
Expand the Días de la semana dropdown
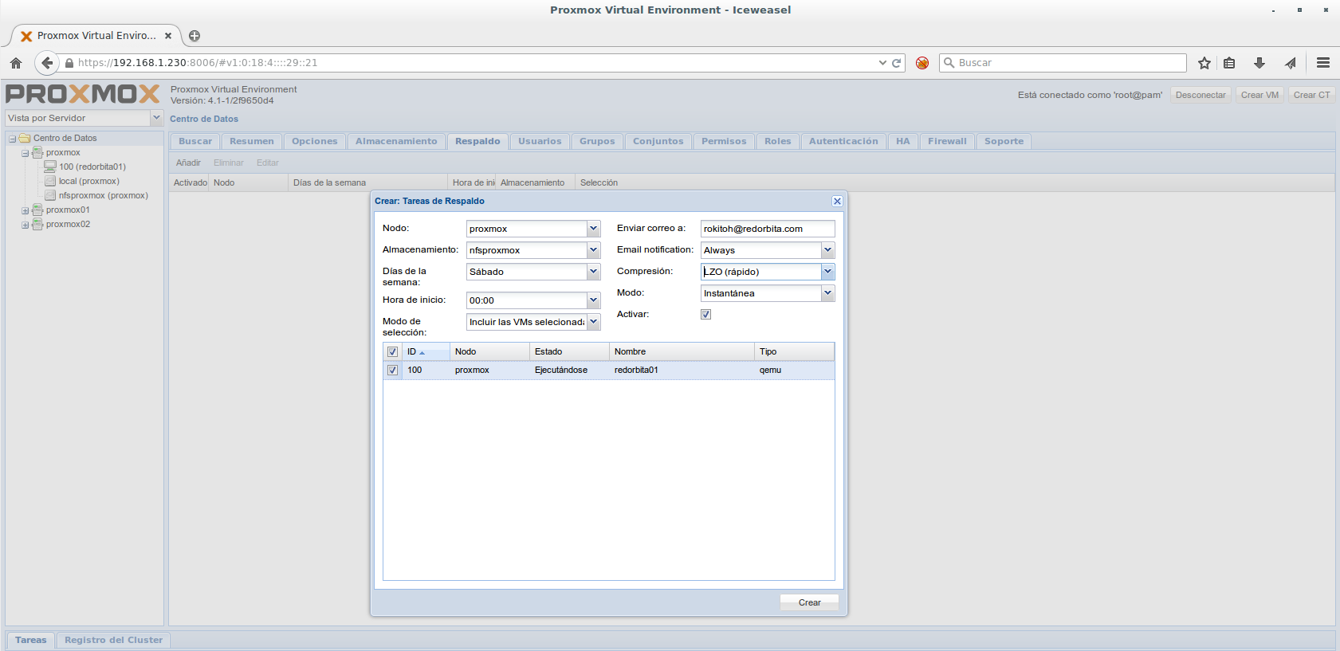pyautogui.click(x=593, y=272)
